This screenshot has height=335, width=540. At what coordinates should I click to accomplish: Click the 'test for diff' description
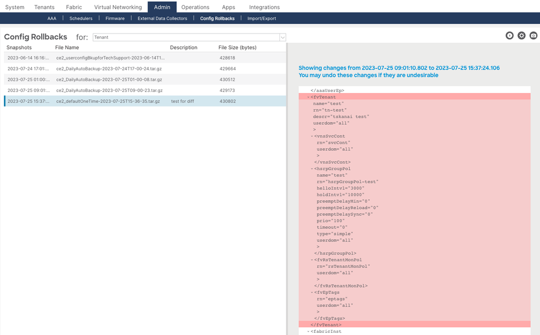183,101
